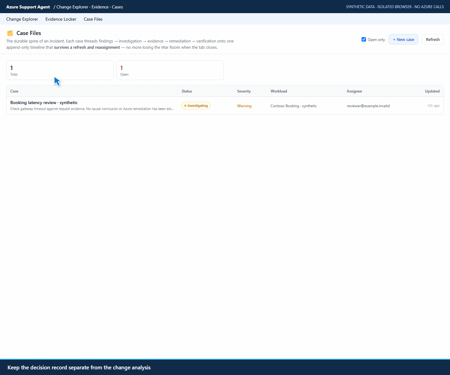
Task: Select the Total count card
Action: 60,70
